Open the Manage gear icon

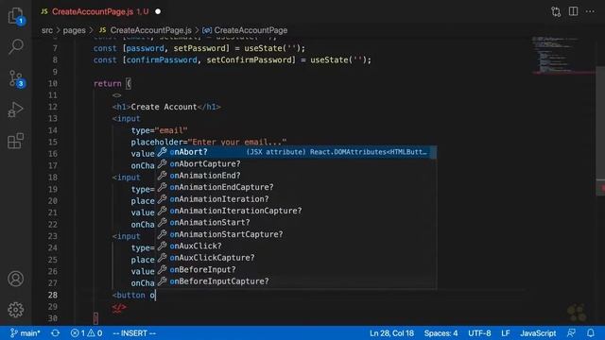pyautogui.click(x=16, y=310)
